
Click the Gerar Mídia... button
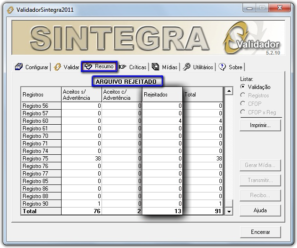point(260,165)
